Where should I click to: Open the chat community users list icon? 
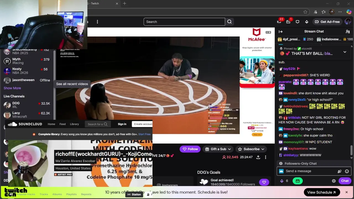coord(348,32)
